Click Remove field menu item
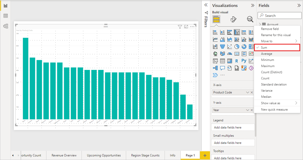This screenshot has width=303, height=160. tap(277, 29)
